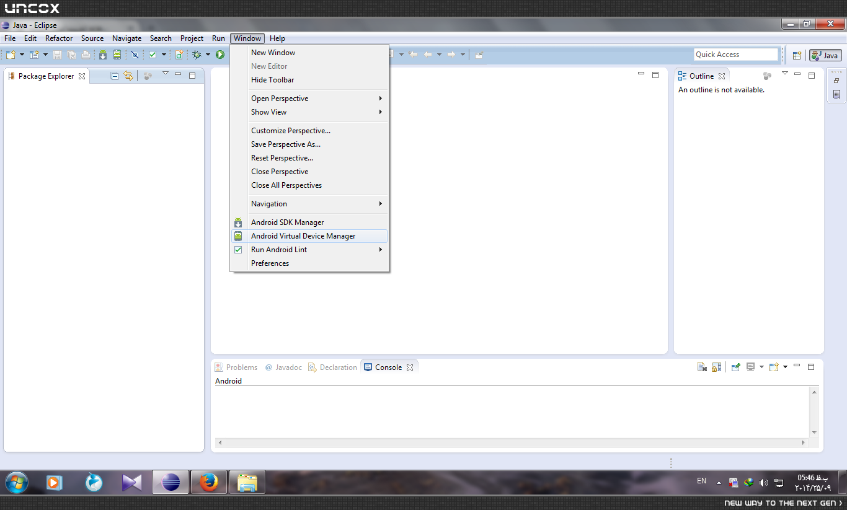Click the Clear Console icon
This screenshot has height=510, width=847.
[x=702, y=367]
